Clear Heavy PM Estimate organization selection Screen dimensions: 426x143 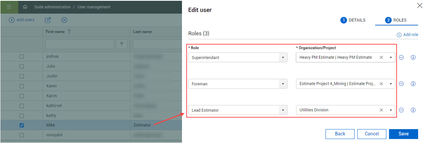381,57
